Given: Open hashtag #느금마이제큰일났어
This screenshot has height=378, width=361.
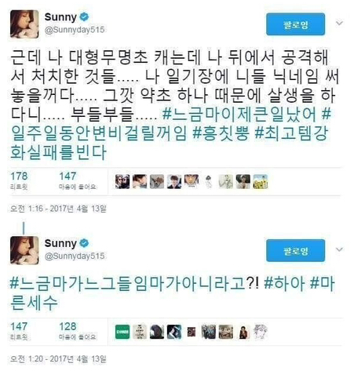Looking at the screenshot, I should [239, 114].
